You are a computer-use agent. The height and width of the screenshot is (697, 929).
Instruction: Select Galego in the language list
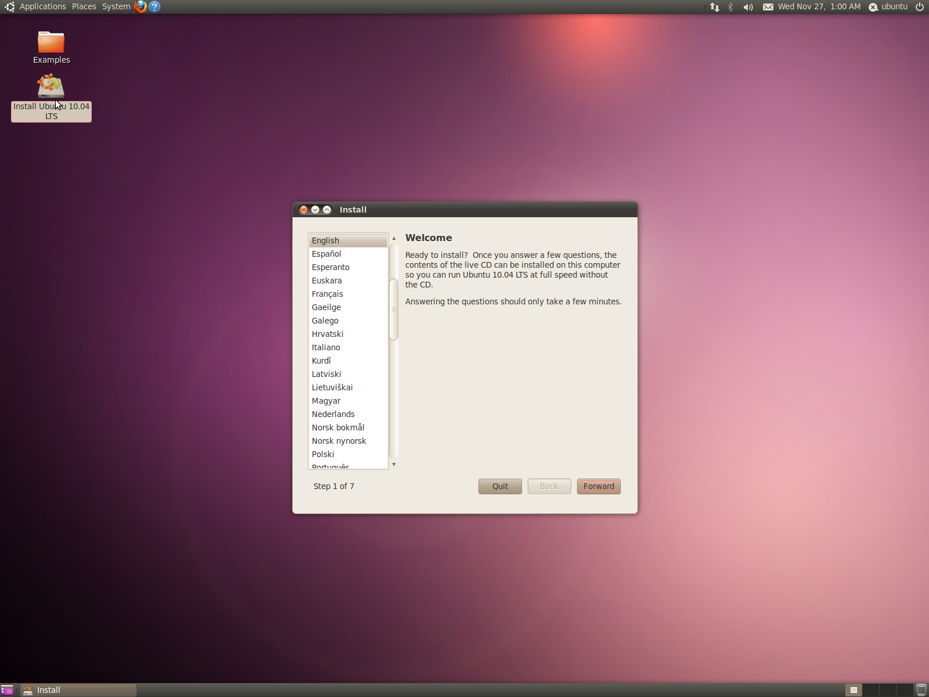[x=348, y=321]
